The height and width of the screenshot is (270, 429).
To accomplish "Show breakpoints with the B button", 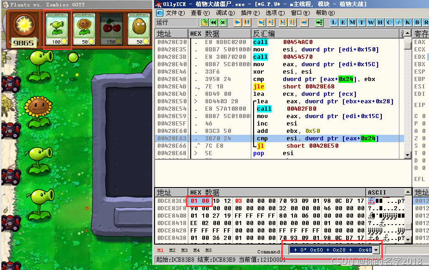I will coord(417,22).
